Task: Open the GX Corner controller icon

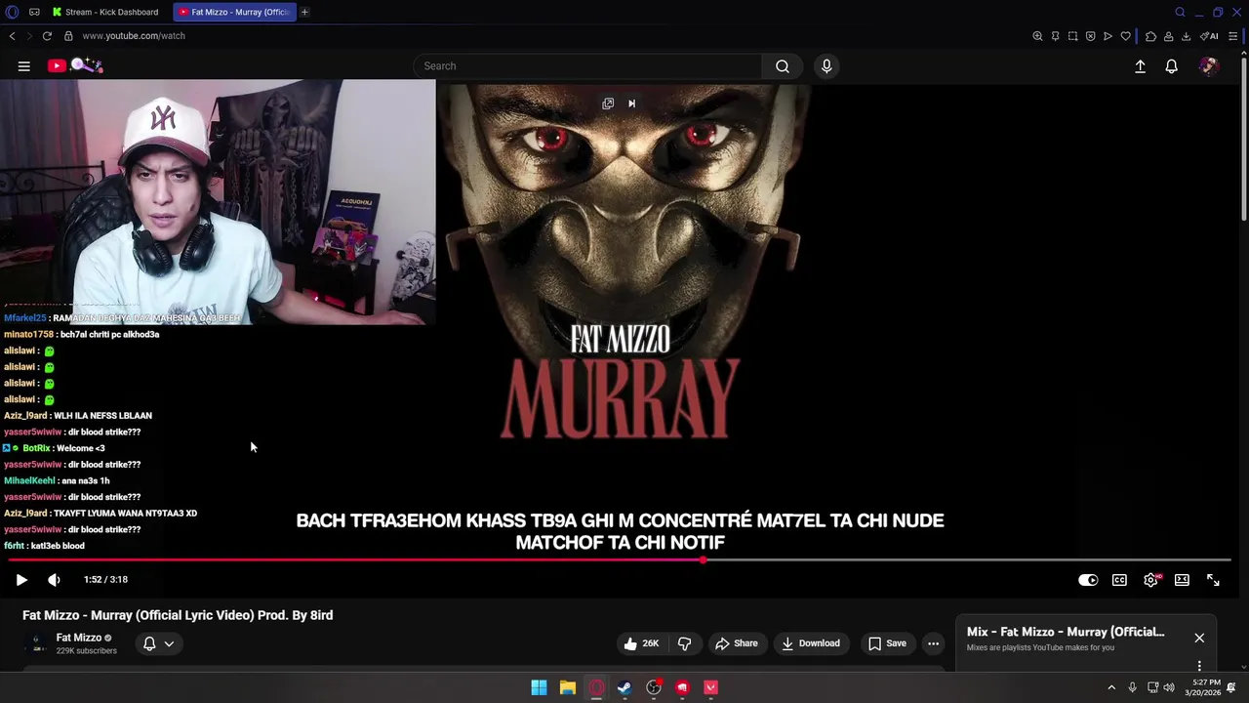Action: click(x=34, y=12)
